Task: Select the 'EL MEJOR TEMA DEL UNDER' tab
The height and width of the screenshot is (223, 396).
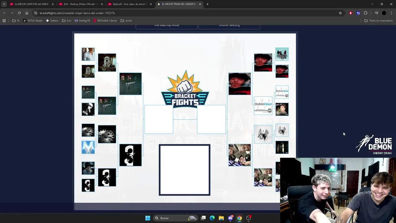Action: tap(179, 4)
